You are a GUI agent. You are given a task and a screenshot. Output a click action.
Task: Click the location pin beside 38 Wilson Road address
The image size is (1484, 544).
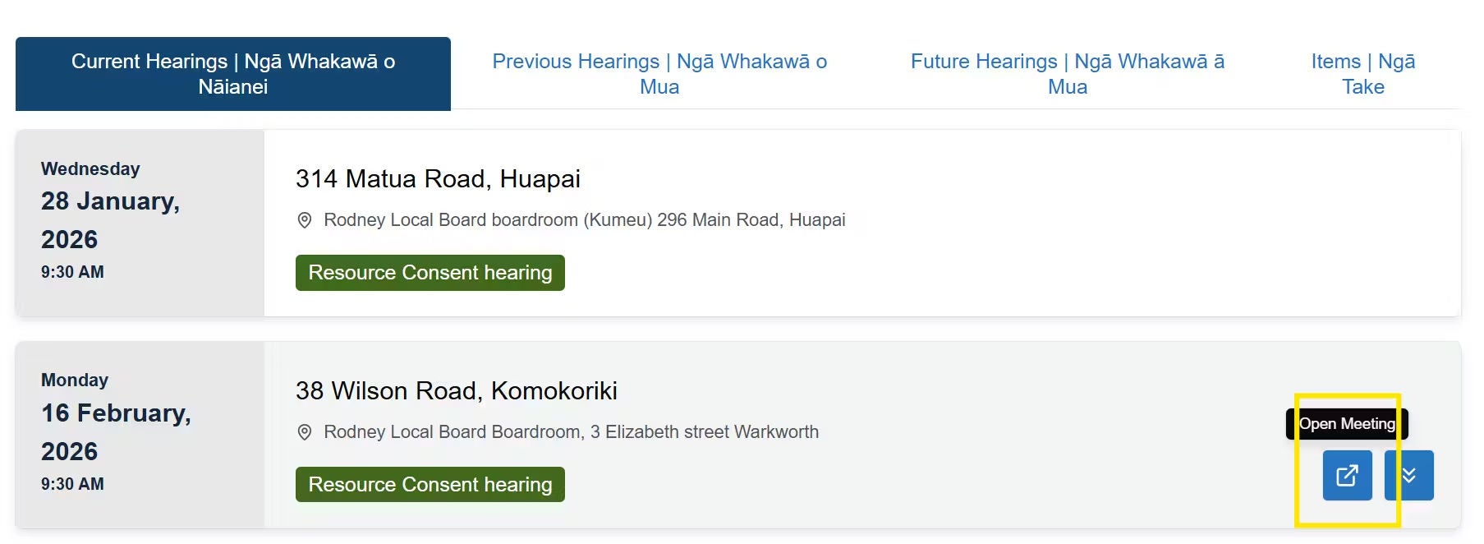[x=305, y=431]
